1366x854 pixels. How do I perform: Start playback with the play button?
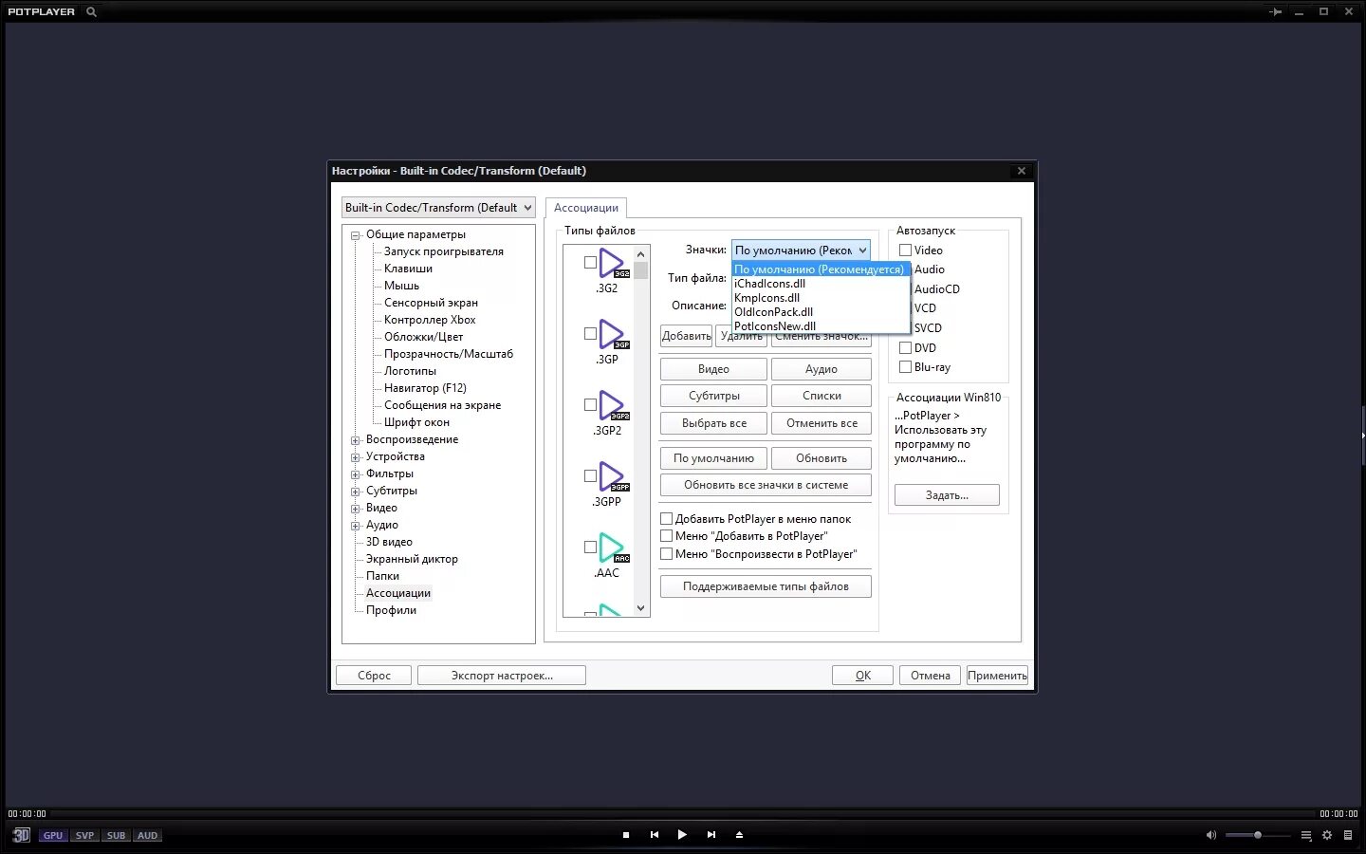click(x=682, y=835)
